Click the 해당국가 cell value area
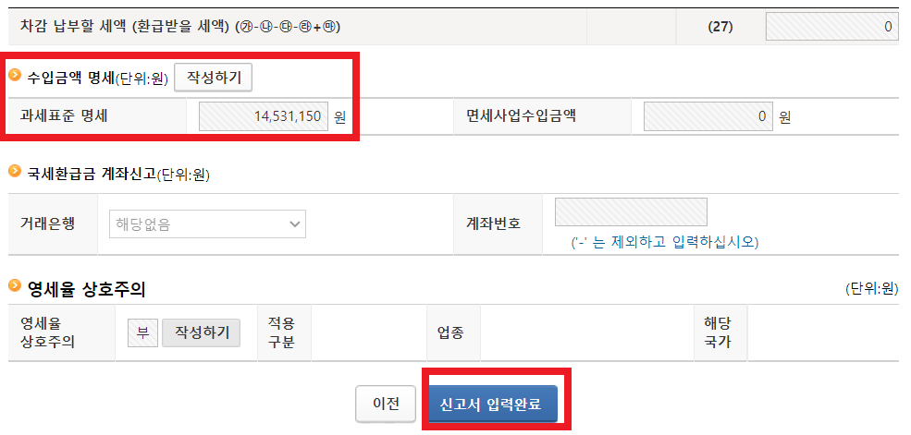911x435 pixels. pos(824,332)
